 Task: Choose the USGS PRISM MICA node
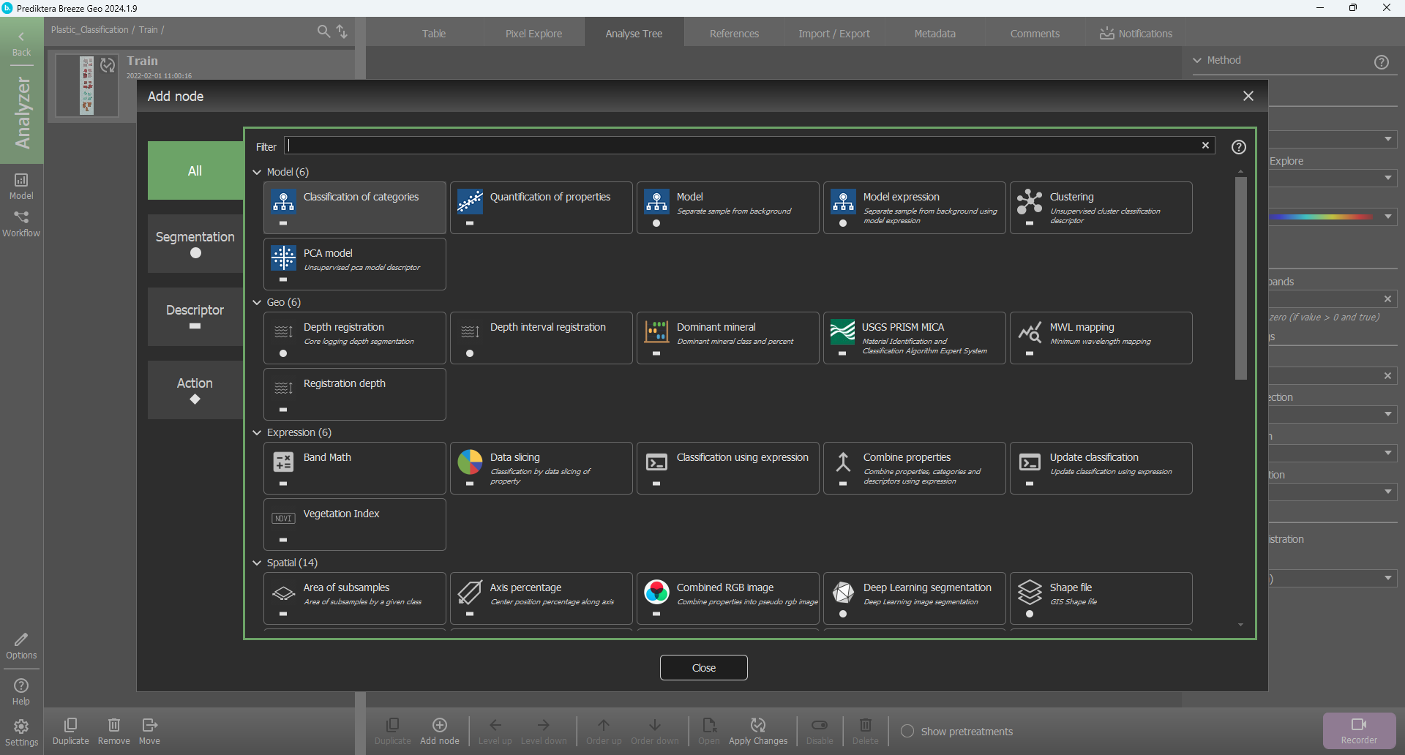tap(914, 338)
